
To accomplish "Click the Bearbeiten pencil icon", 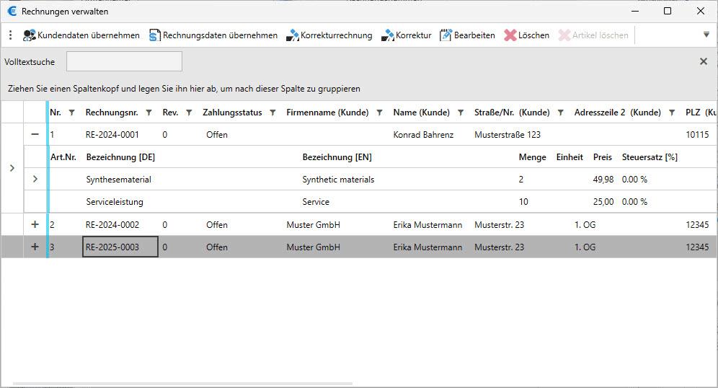I will (x=446, y=35).
